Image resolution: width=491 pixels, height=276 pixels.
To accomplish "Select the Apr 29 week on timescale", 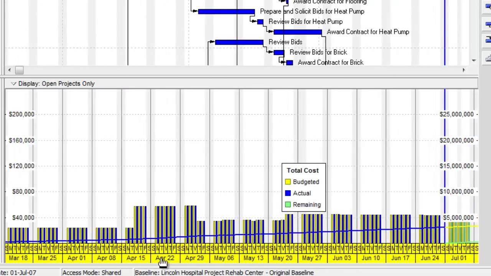I will (x=195, y=258).
